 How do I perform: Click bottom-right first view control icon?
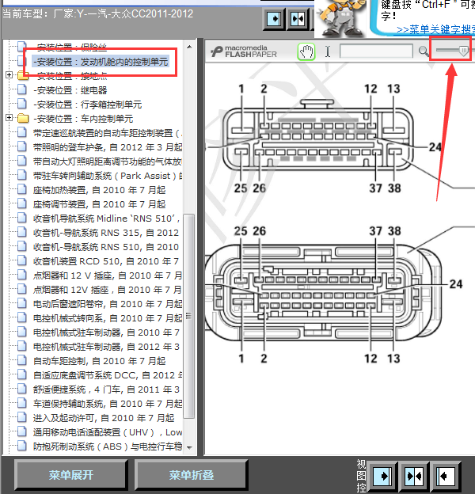point(382,476)
